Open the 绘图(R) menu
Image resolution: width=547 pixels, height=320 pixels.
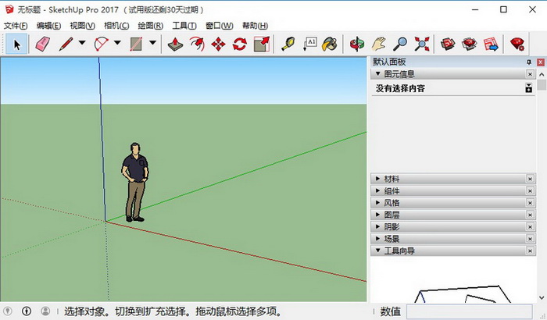click(150, 26)
